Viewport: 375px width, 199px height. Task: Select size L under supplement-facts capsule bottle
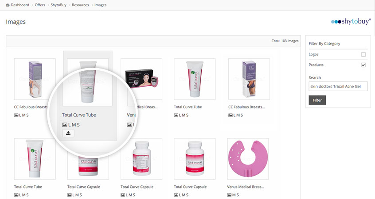(x=127, y=195)
